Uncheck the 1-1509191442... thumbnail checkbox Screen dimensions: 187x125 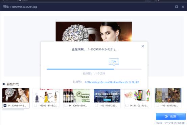5,105
